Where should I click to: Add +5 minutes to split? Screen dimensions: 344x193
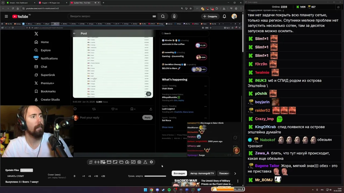(x=89, y=176)
